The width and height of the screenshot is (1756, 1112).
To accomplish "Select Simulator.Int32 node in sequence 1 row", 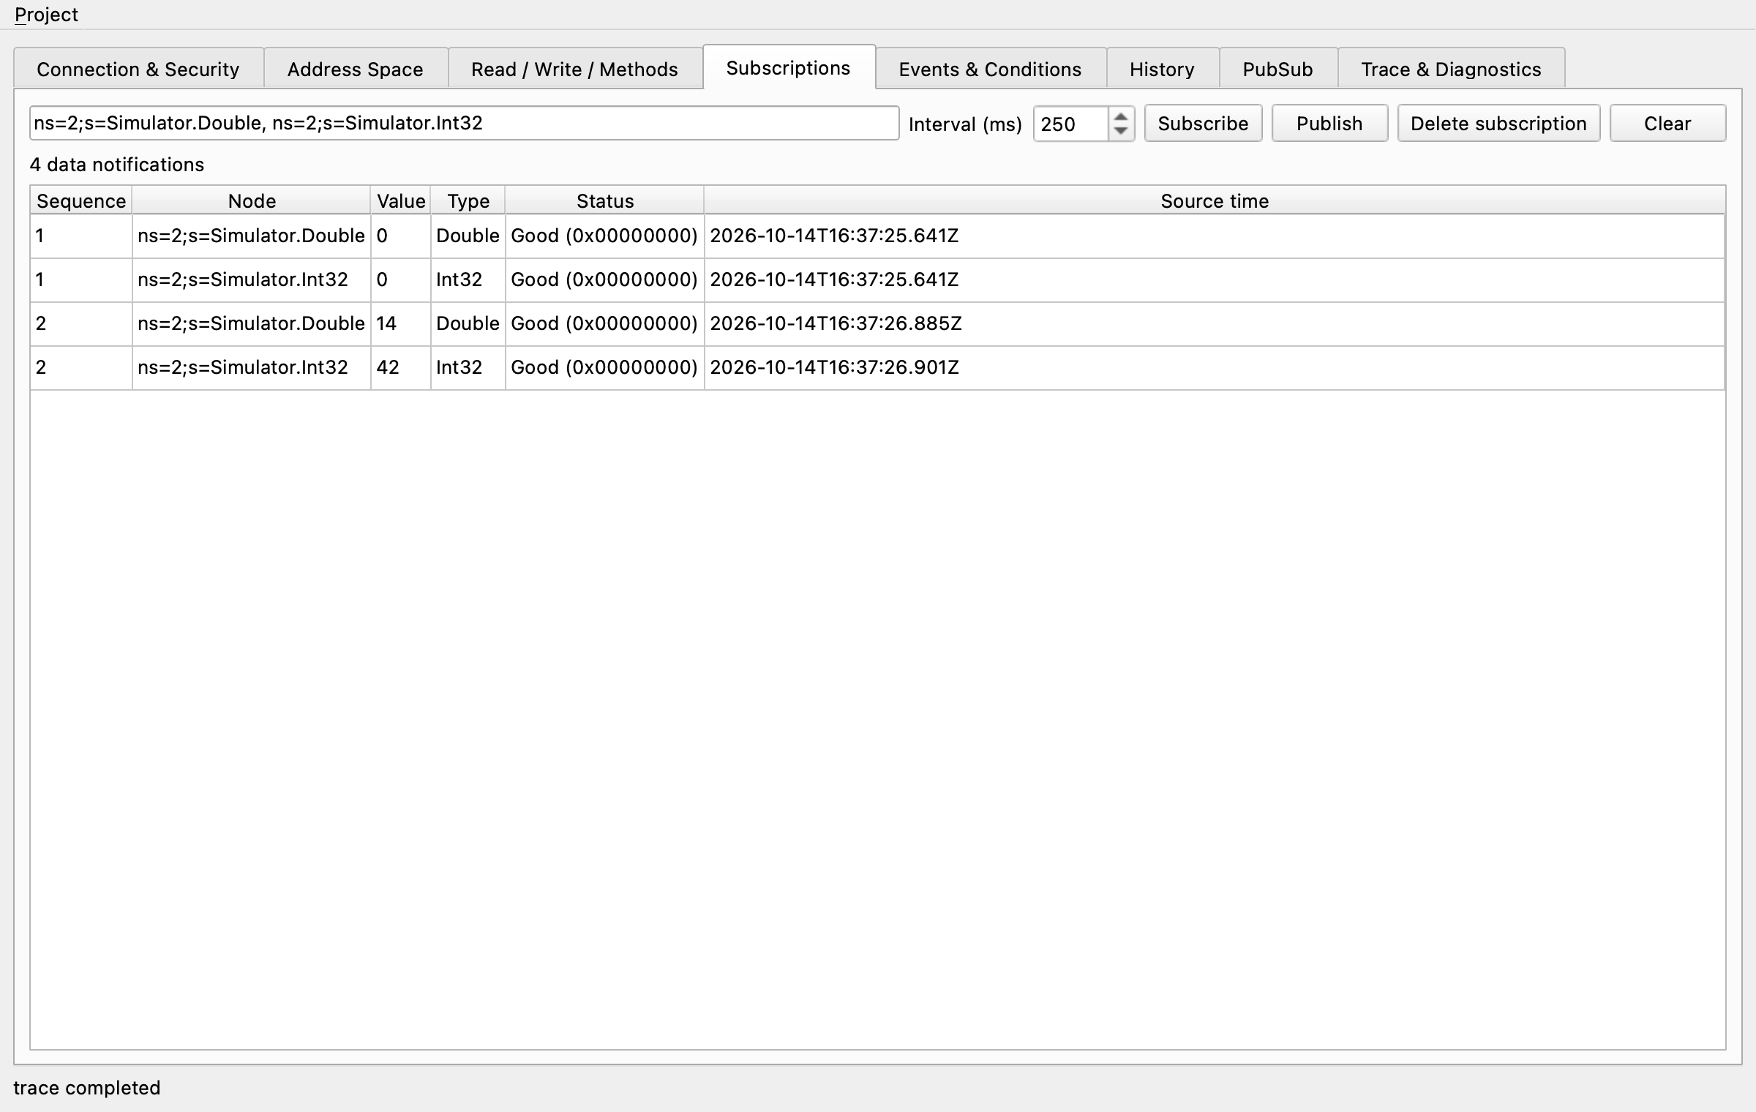I will [251, 279].
